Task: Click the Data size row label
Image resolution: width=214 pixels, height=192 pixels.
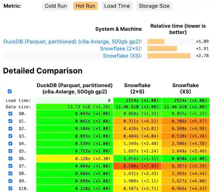Action: (x=18, y=107)
